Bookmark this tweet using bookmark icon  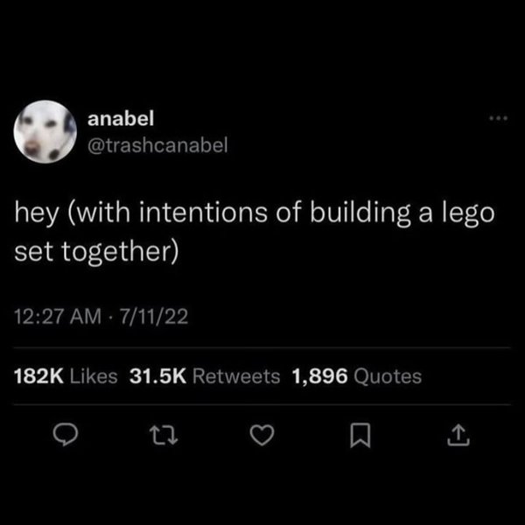point(360,435)
